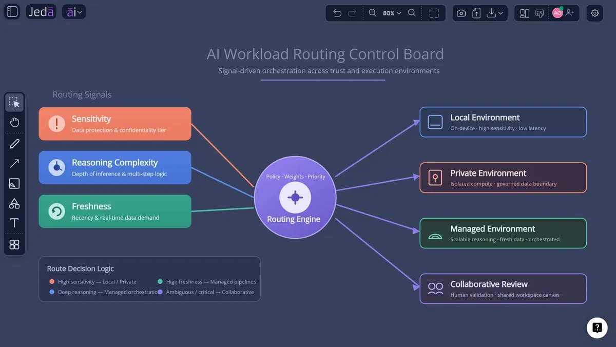Select the selection pointer tool
The image size is (616, 347).
pyautogui.click(x=14, y=103)
